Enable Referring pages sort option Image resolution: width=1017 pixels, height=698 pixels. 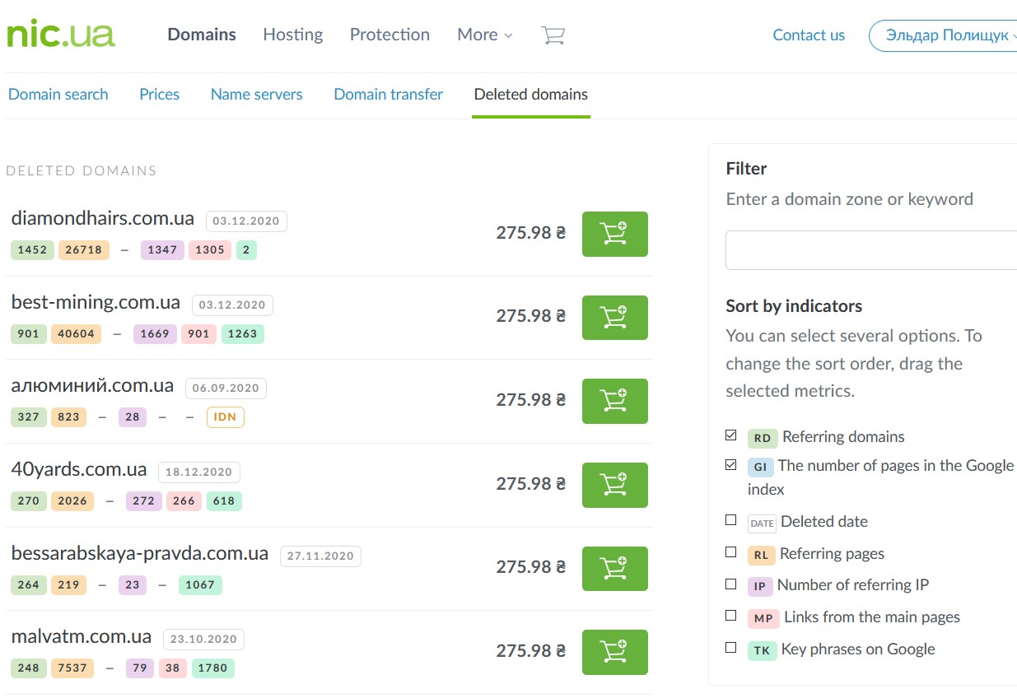click(731, 552)
